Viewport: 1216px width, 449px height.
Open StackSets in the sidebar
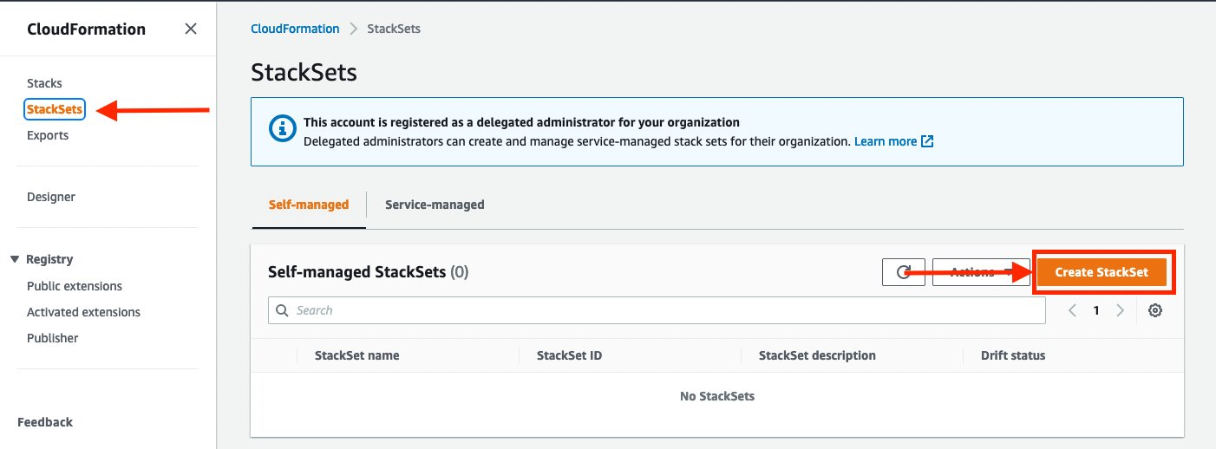pyautogui.click(x=55, y=109)
